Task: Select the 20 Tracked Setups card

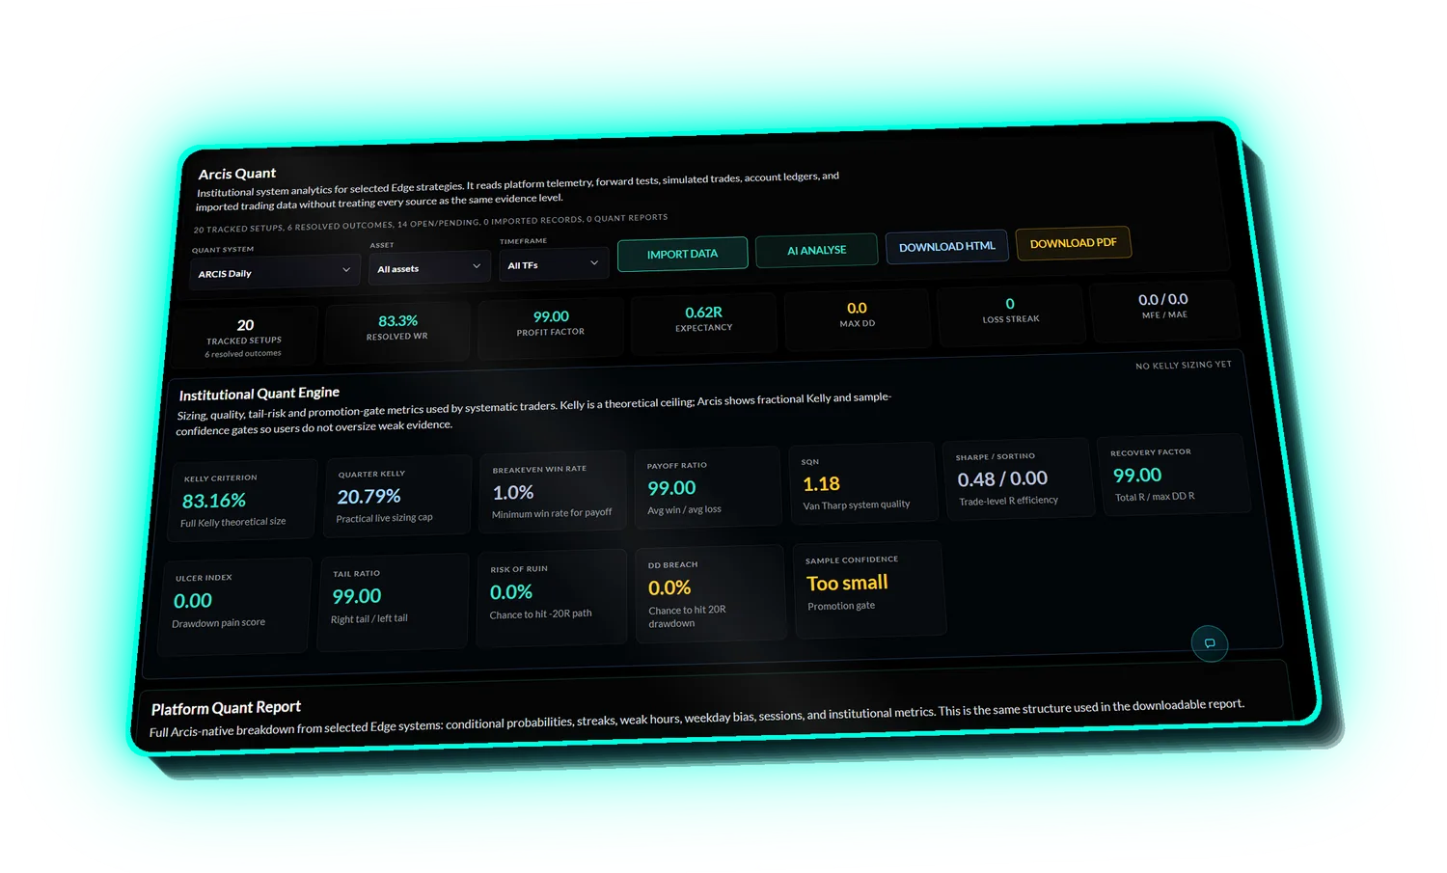Action: click(x=243, y=335)
